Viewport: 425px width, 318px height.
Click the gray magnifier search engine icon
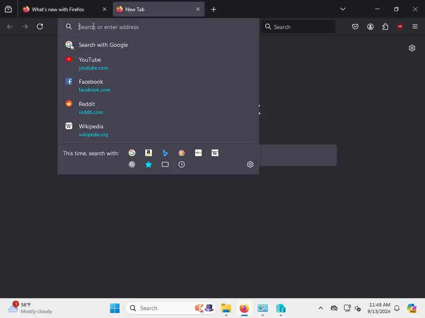click(132, 164)
